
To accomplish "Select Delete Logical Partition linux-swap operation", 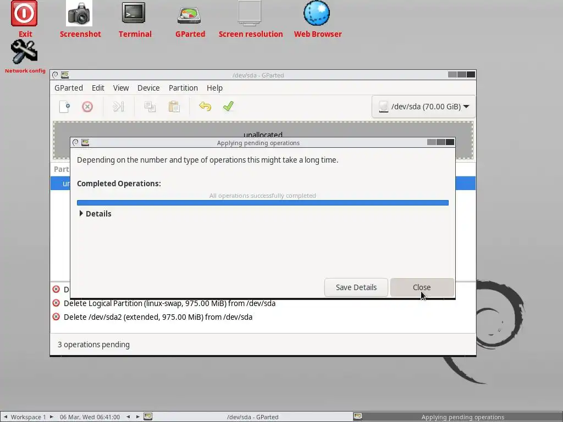I will 169,303.
